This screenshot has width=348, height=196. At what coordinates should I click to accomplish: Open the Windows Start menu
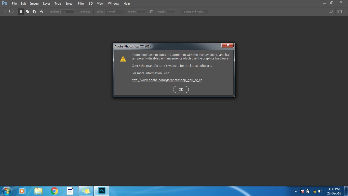tap(7, 191)
